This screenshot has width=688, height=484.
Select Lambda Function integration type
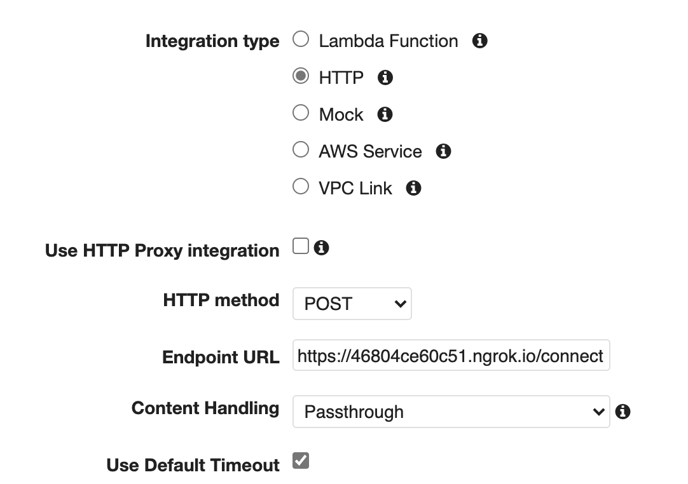click(x=301, y=40)
